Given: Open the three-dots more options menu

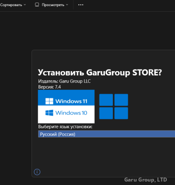Looking at the screenshot, I should tap(80, 5).
